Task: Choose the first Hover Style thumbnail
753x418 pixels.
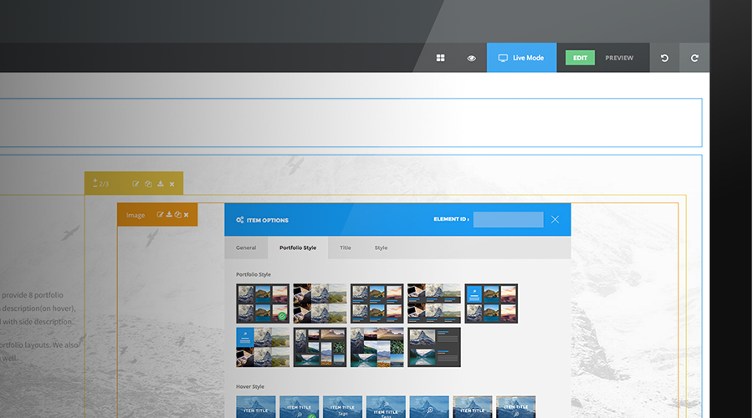Action: 255,407
